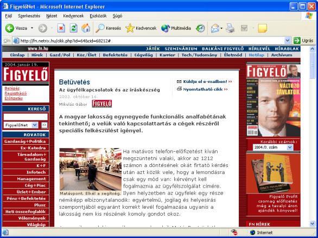The height and width of the screenshot is (238, 318).
Task: Open the Súgó menu
Action: coord(117,16)
